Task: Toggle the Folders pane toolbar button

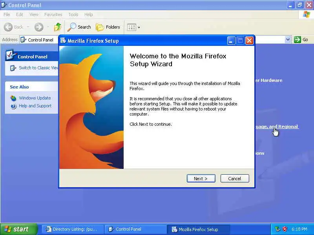Action: tap(108, 27)
